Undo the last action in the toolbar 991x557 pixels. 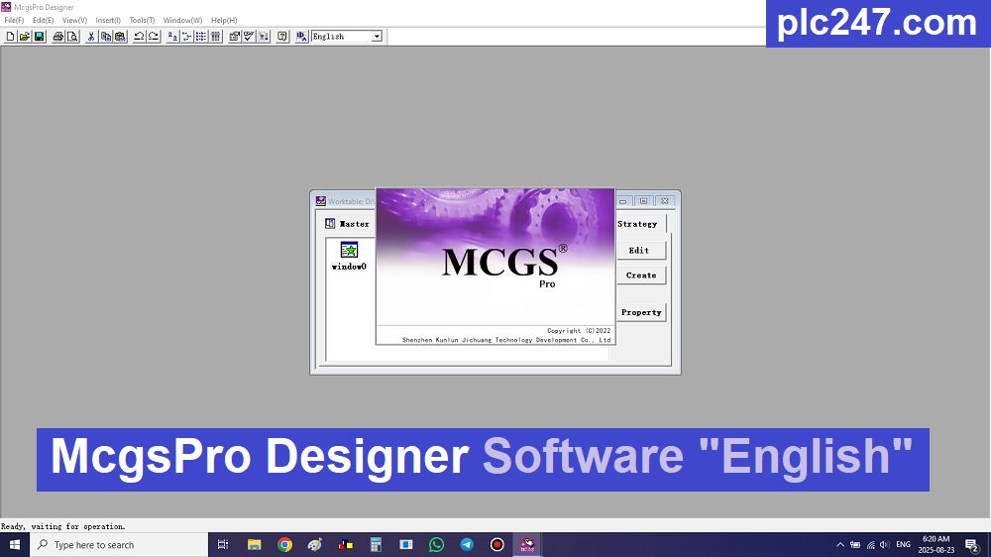click(139, 37)
